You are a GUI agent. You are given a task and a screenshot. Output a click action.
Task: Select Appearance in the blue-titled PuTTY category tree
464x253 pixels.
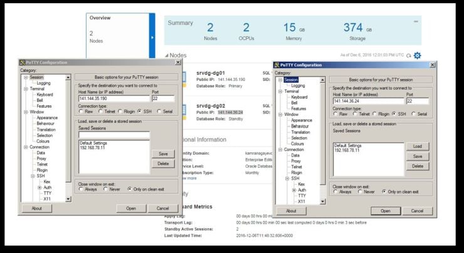point(302,120)
